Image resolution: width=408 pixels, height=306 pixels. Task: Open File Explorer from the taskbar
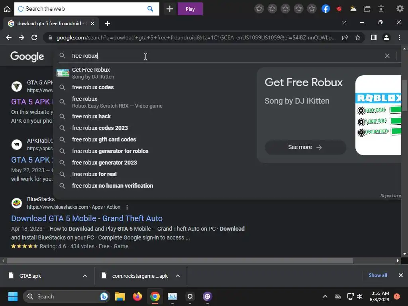[x=120, y=296]
